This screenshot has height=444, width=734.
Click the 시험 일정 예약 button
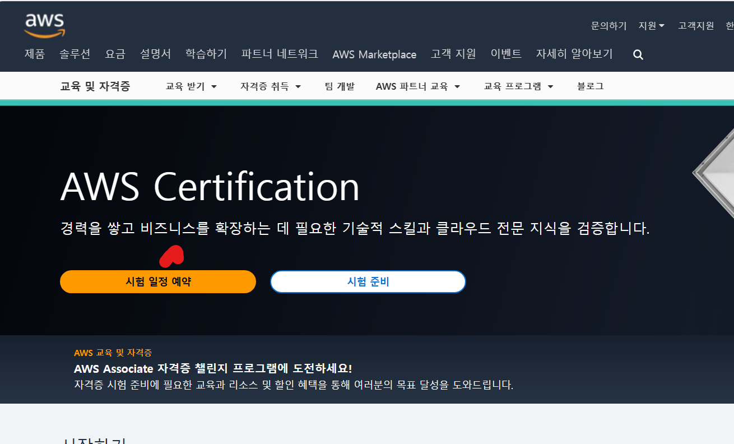158,281
